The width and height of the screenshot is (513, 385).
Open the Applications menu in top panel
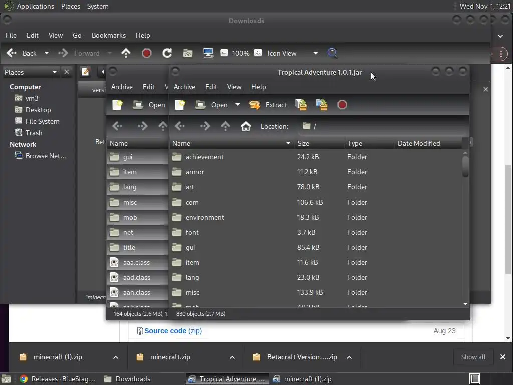point(36,6)
